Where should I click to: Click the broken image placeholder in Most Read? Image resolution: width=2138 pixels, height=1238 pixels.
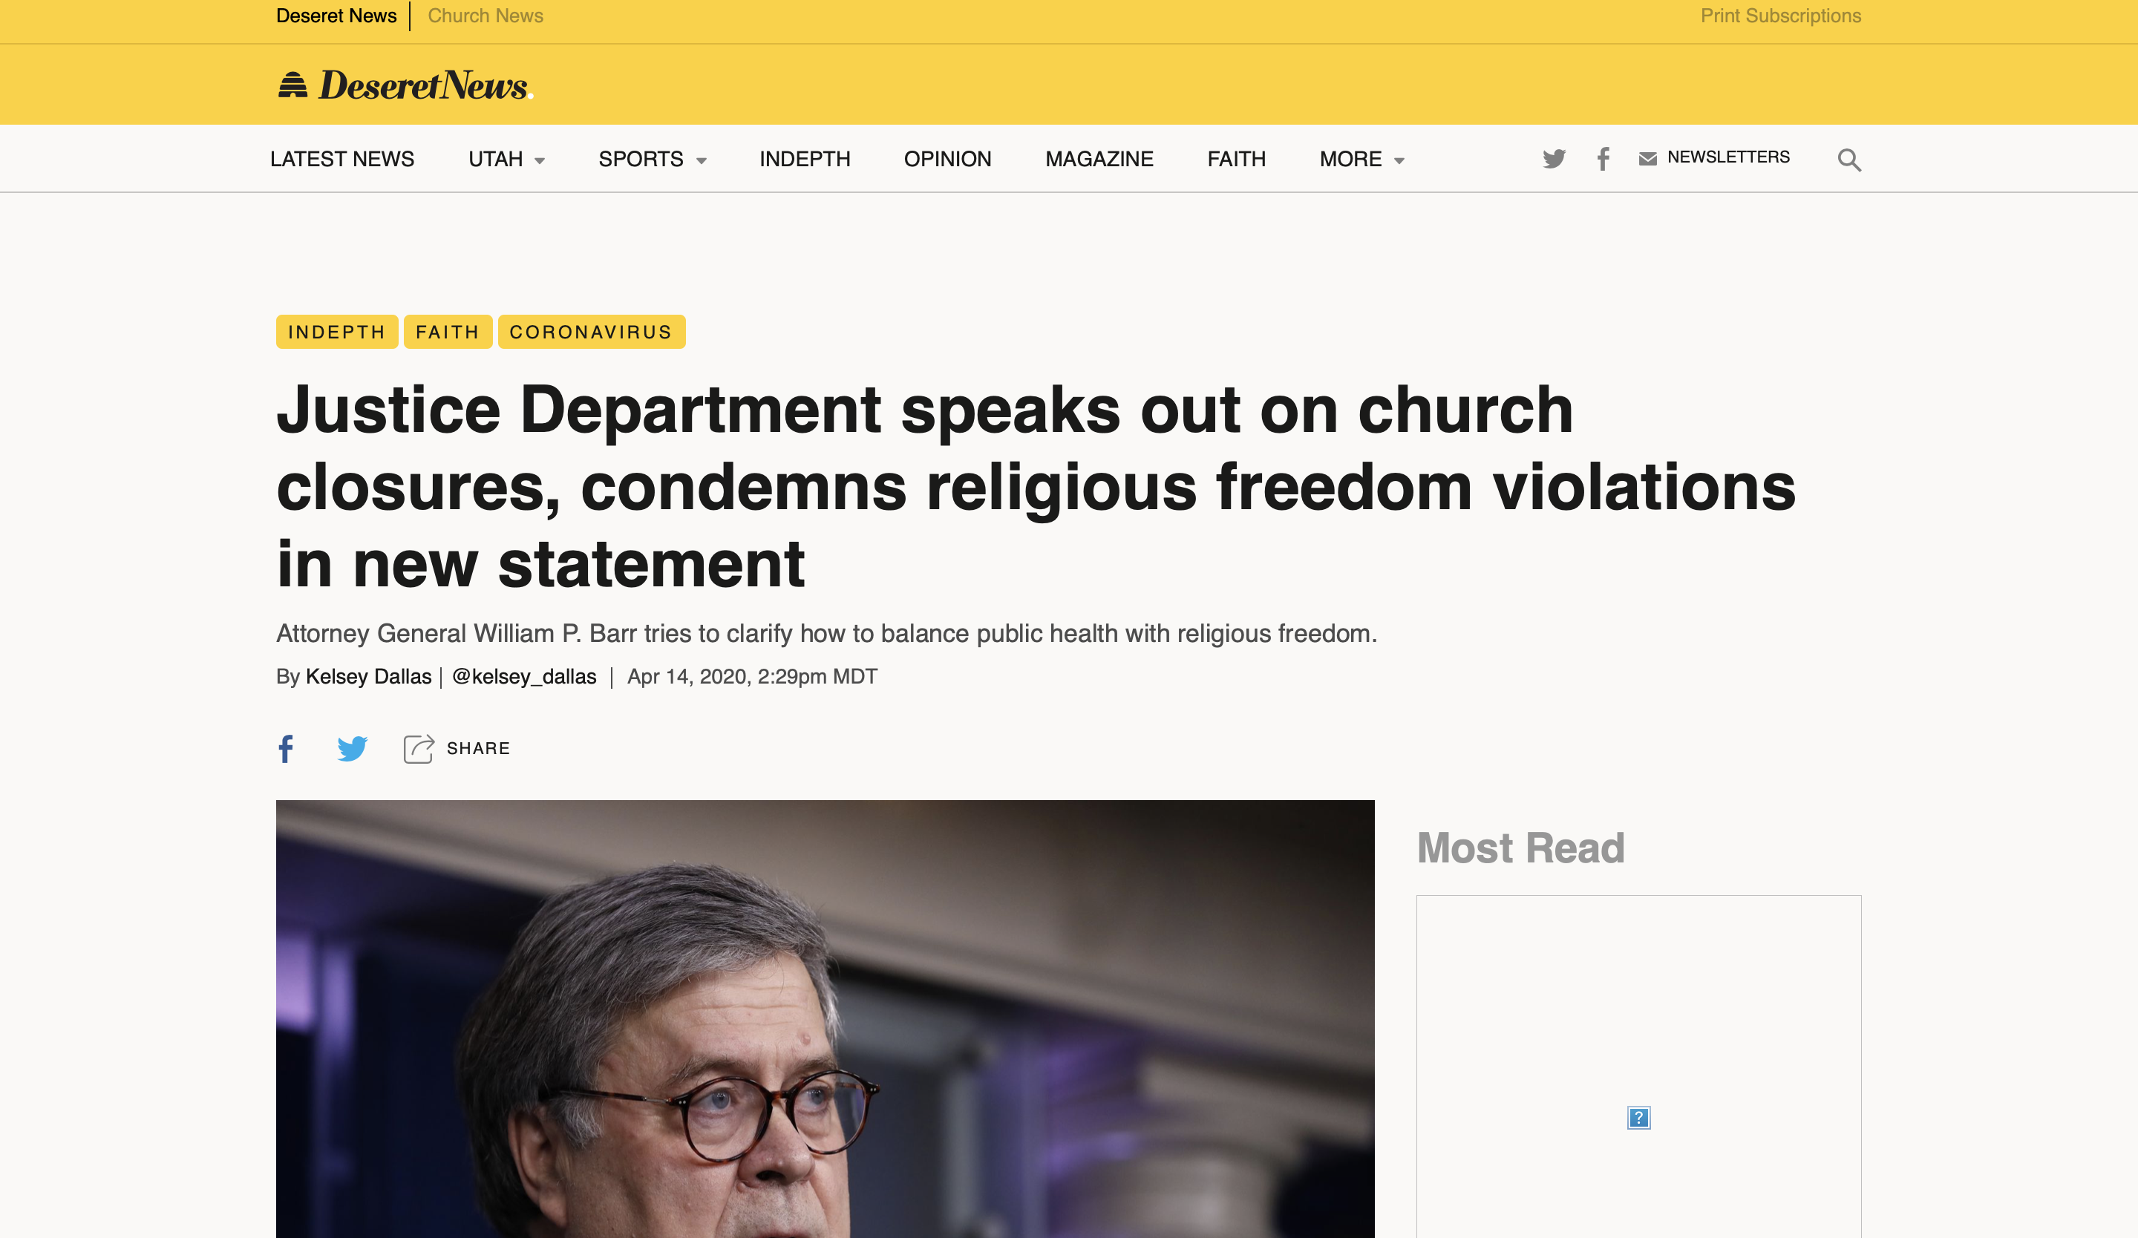click(1638, 1118)
